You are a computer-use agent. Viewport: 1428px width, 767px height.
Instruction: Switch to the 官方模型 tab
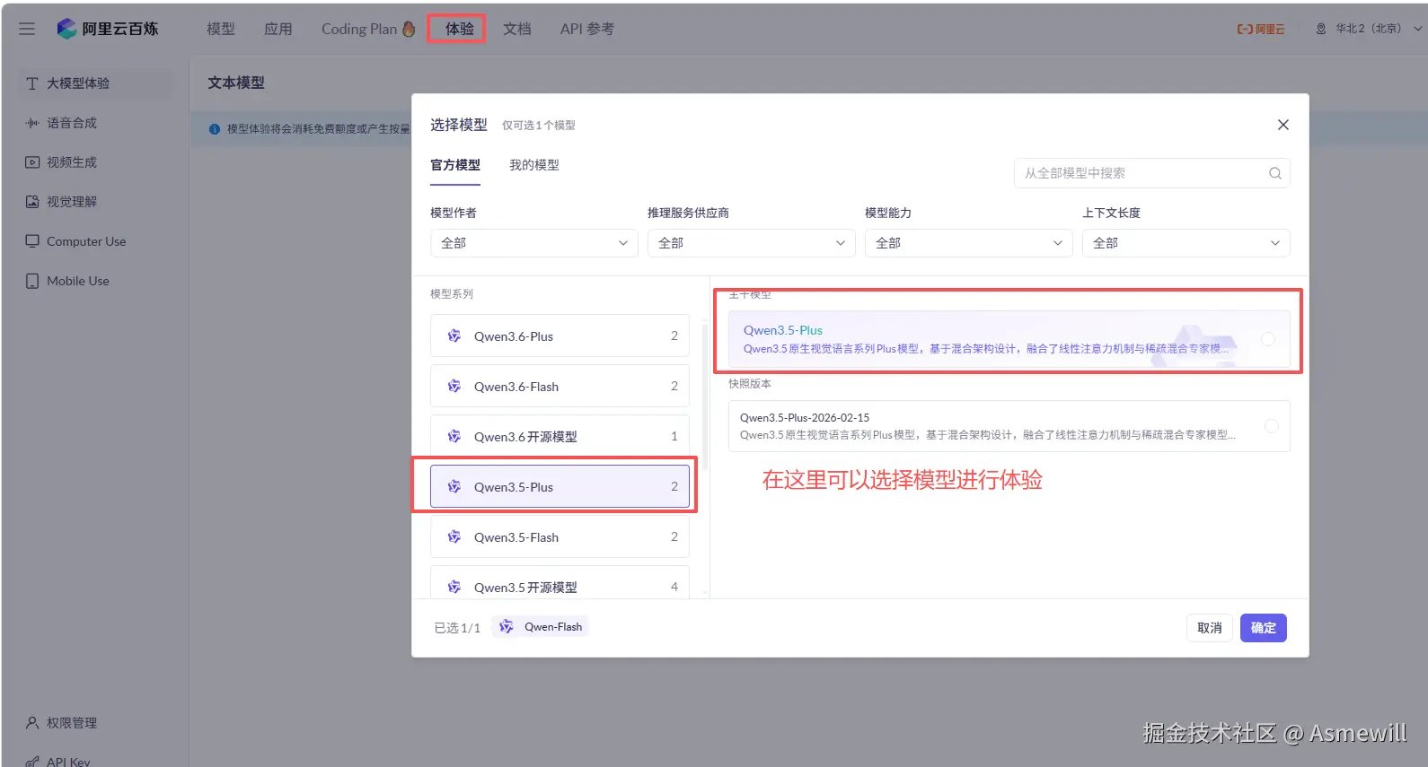tap(455, 165)
